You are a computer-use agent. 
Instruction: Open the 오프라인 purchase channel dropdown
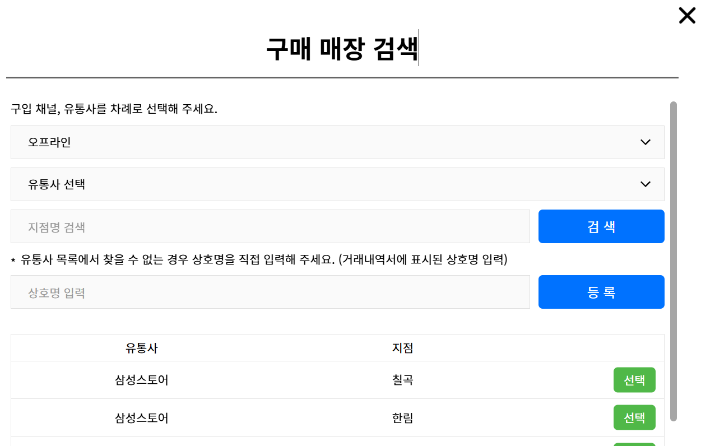click(337, 142)
